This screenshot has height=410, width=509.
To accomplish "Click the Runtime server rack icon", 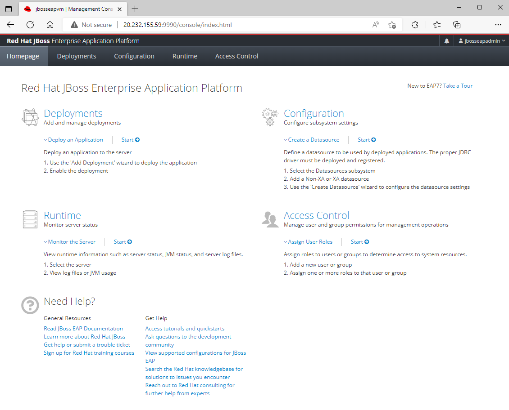I will pyautogui.click(x=30, y=219).
